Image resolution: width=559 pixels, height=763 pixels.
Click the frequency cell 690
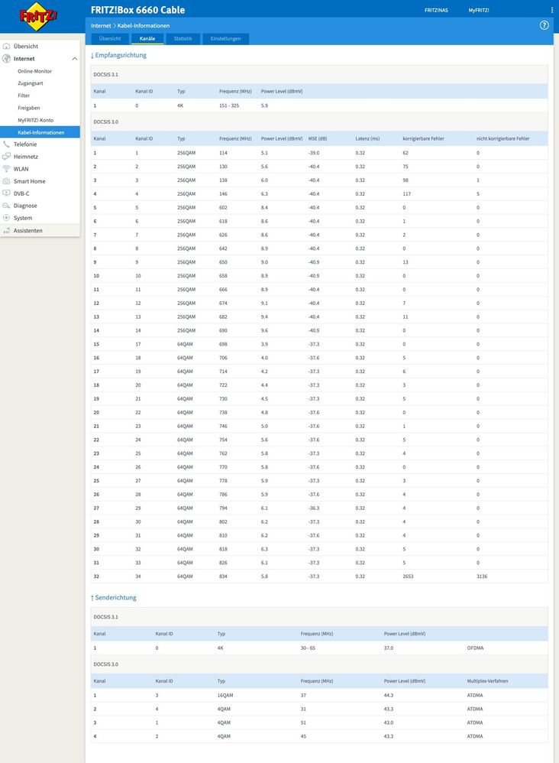point(223,330)
